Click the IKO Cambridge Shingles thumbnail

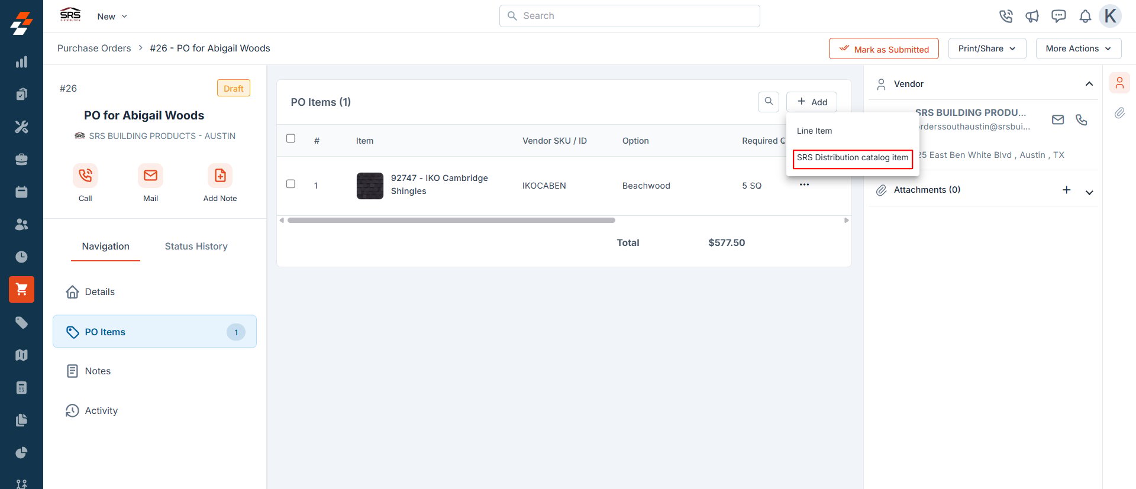click(x=370, y=186)
